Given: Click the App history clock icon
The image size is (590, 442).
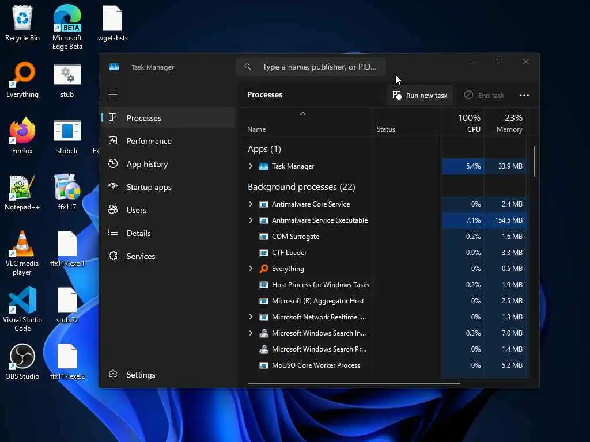Looking at the screenshot, I should click(x=112, y=163).
